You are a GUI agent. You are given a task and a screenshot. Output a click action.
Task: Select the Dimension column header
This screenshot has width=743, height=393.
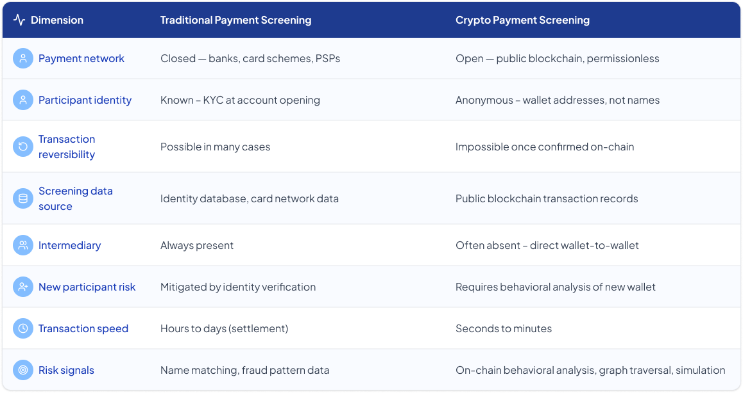[x=57, y=20]
